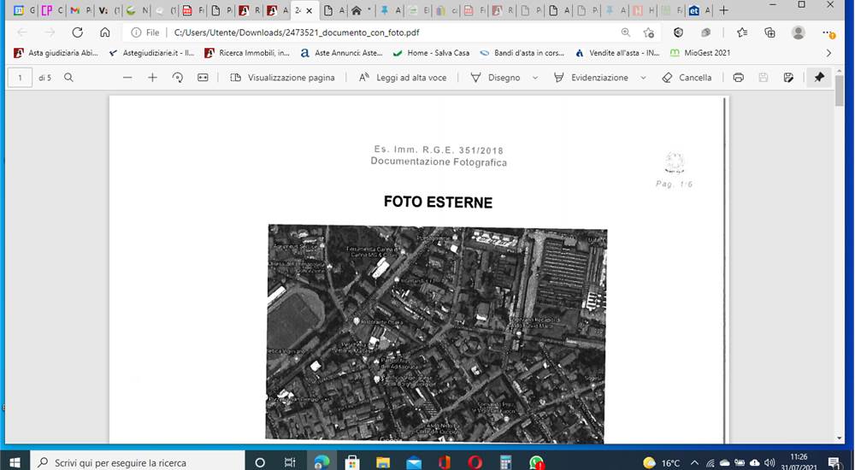This screenshot has height=470, width=855.
Task: Rotate the PDF page with rotate icon
Action: tap(178, 78)
